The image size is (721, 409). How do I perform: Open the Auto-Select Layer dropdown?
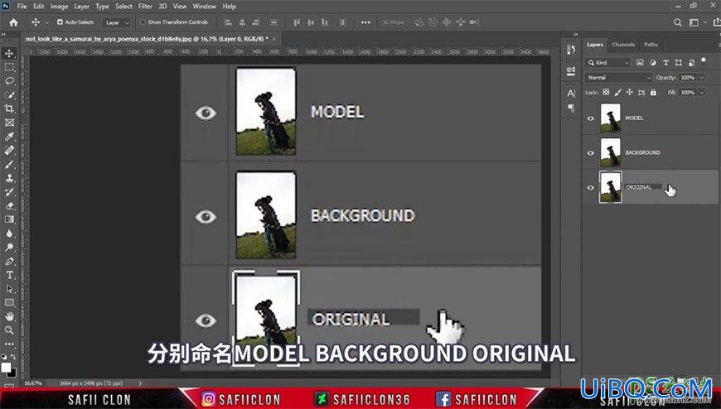pos(116,22)
